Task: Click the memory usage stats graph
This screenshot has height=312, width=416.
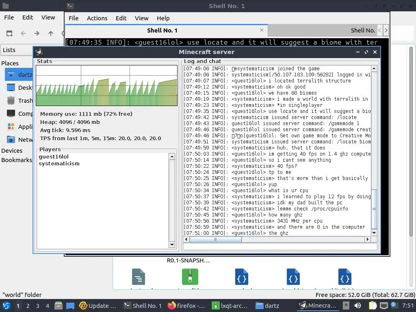Action: click(107, 85)
